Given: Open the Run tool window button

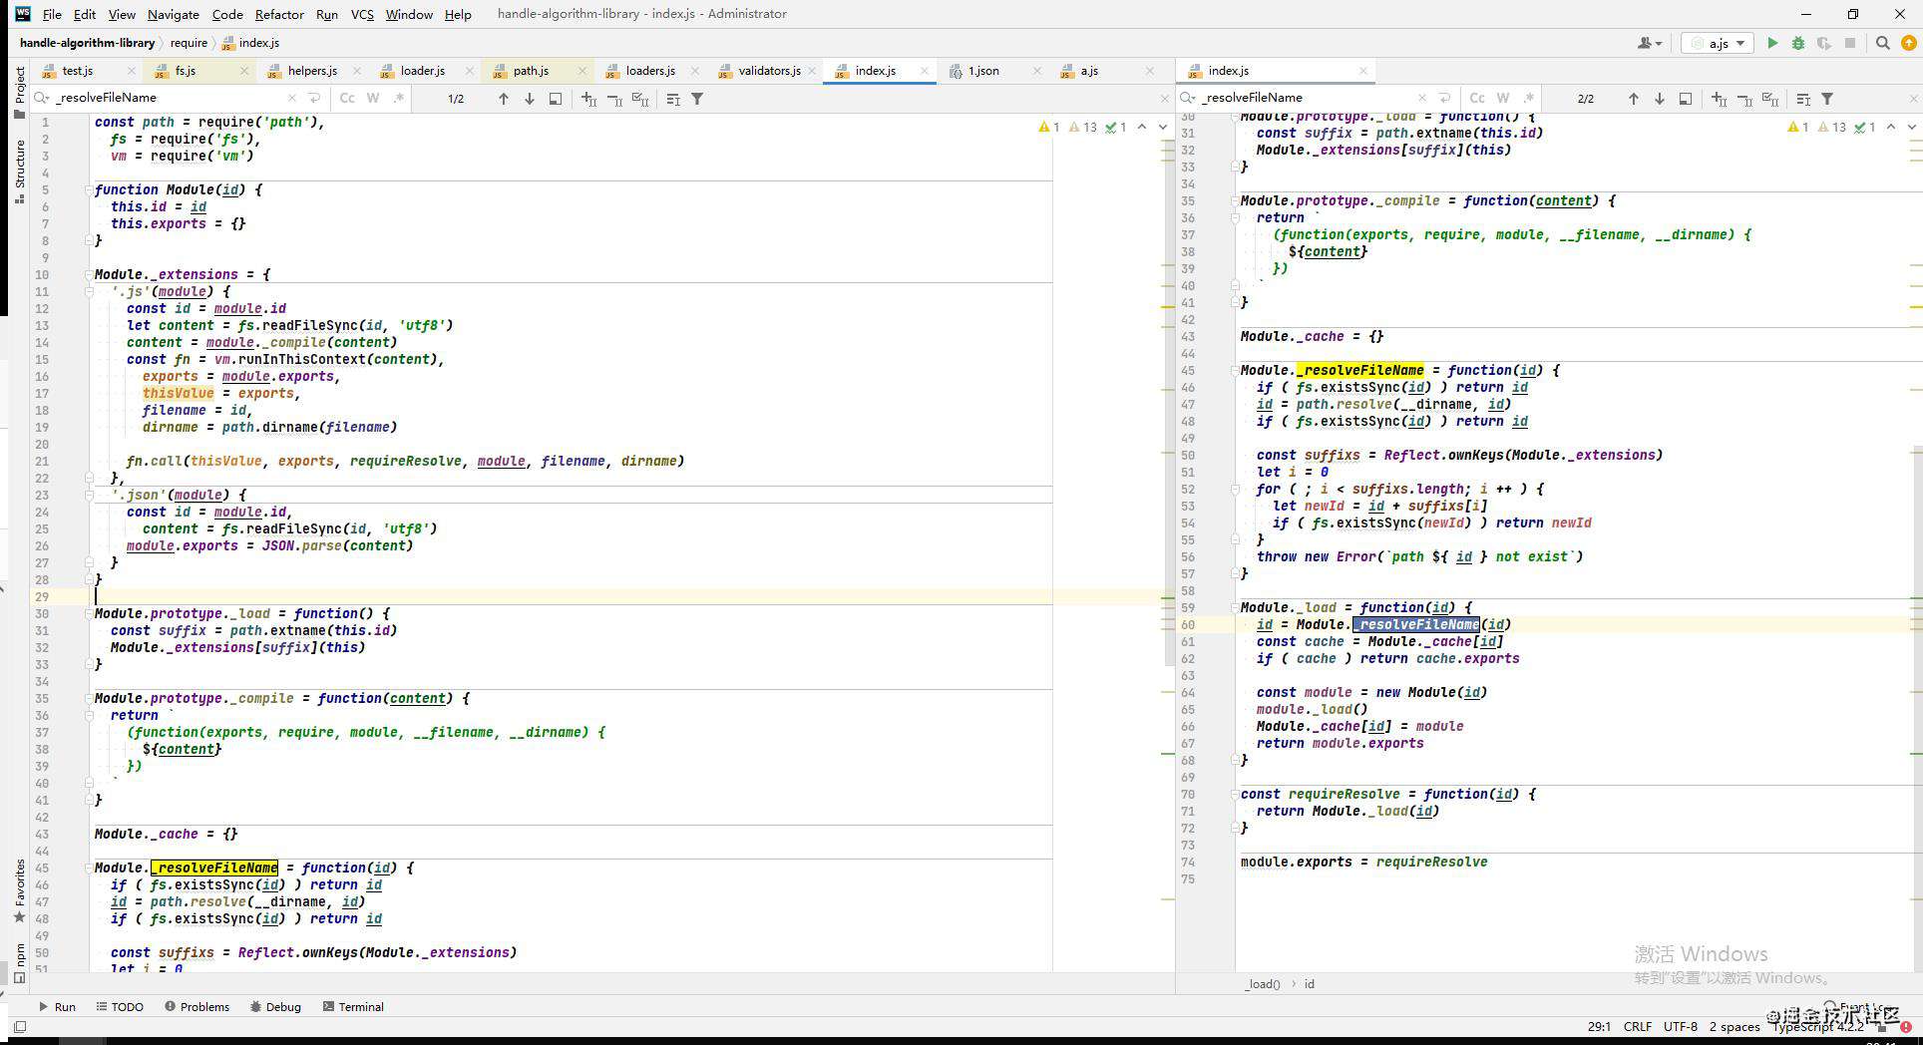Looking at the screenshot, I should [56, 1007].
